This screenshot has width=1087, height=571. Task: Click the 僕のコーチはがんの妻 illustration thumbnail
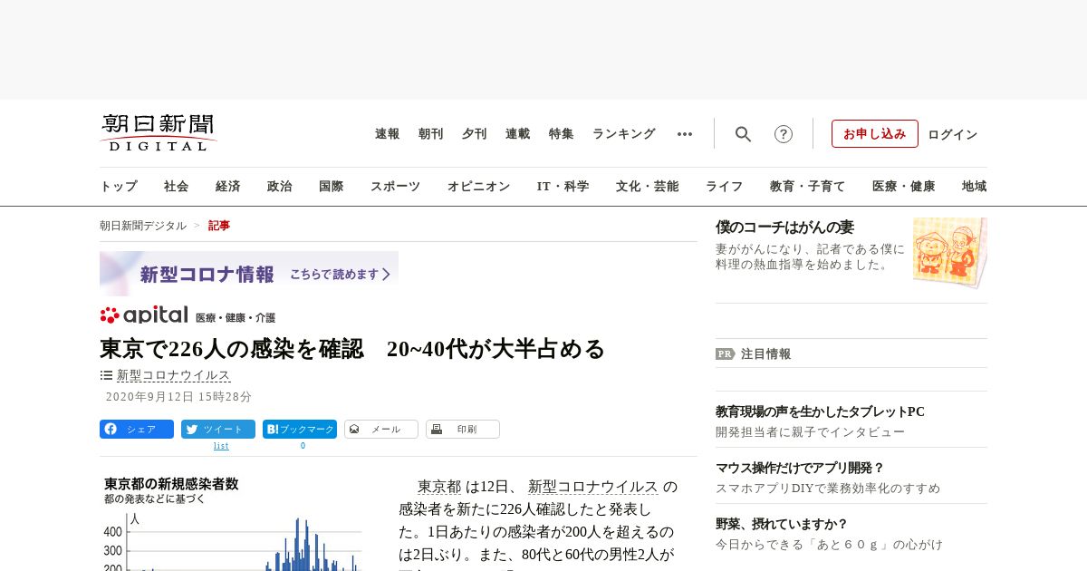point(950,252)
